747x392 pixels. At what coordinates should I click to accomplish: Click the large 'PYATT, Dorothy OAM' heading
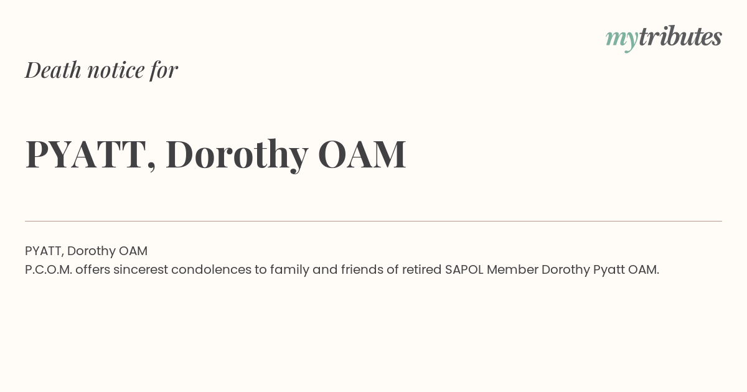click(x=216, y=154)
